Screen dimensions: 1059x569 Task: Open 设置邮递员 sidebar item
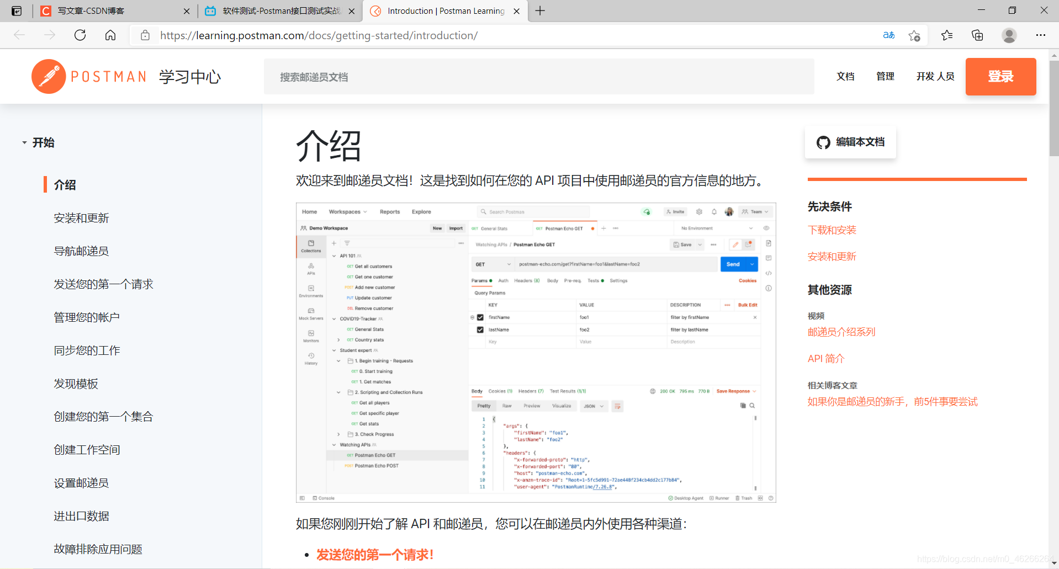(81, 483)
